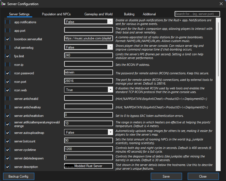Open the rcon.web True dropdown

(89, 90)
